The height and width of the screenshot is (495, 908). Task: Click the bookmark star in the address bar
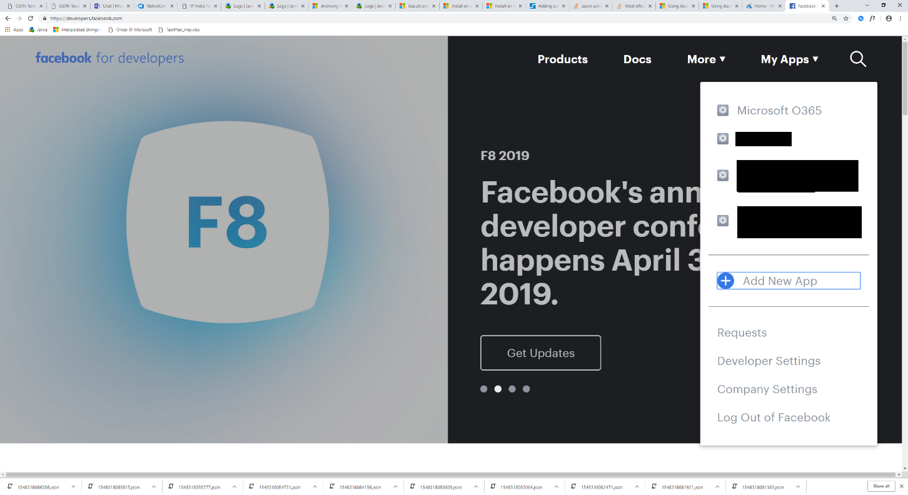pos(846,19)
